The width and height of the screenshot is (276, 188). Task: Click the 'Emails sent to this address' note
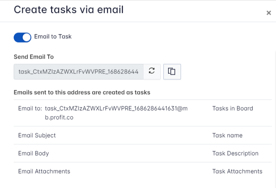point(82,93)
